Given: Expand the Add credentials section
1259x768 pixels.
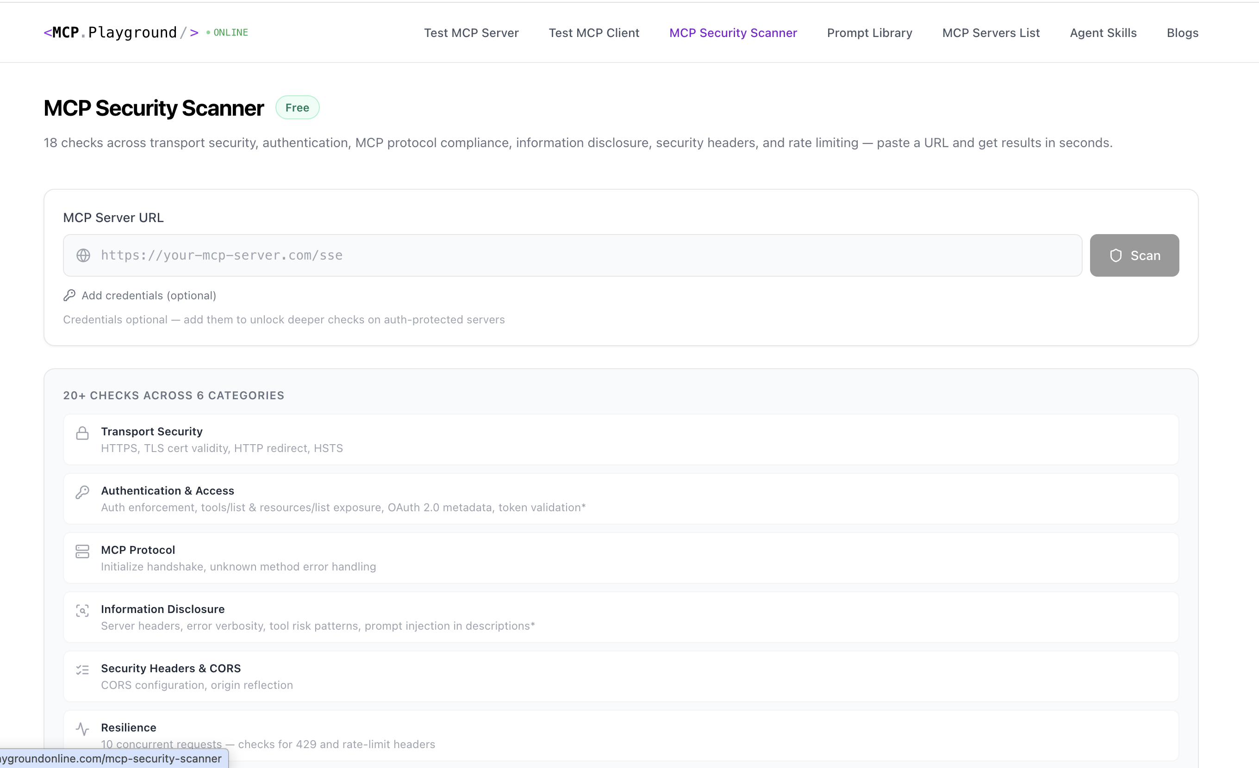Looking at the screenshot, I should 149,295.
